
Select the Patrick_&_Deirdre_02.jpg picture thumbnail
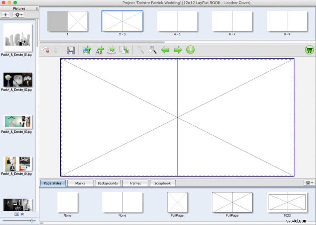coord(18,80)
